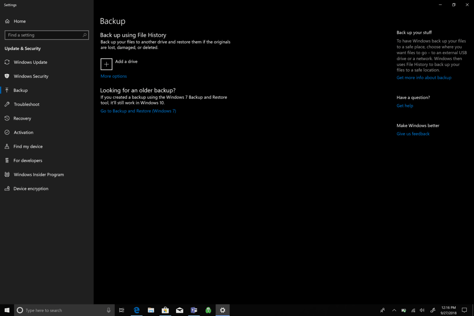This screenshot has height=316, width=474.
Task: Open the Wi-Fi network tray icon
Action: pos(413,310)
